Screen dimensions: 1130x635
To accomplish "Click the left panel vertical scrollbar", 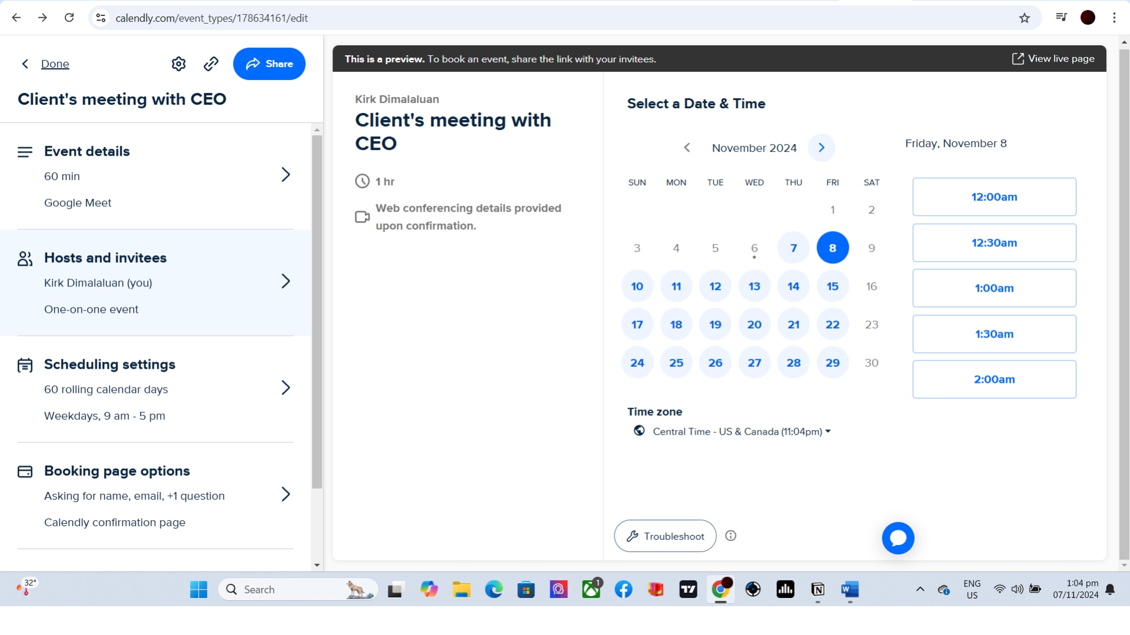I will pyautogui.click(x=317, y=312).
